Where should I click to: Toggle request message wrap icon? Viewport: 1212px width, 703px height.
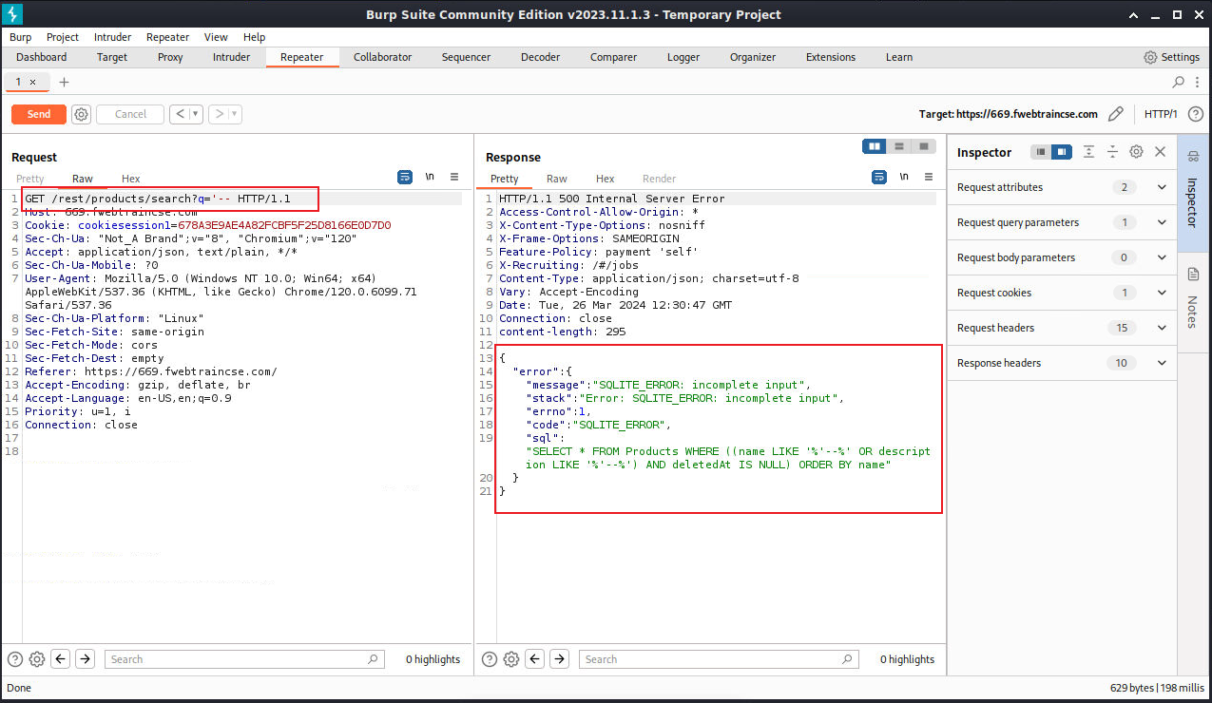click(x=405, y=177)
